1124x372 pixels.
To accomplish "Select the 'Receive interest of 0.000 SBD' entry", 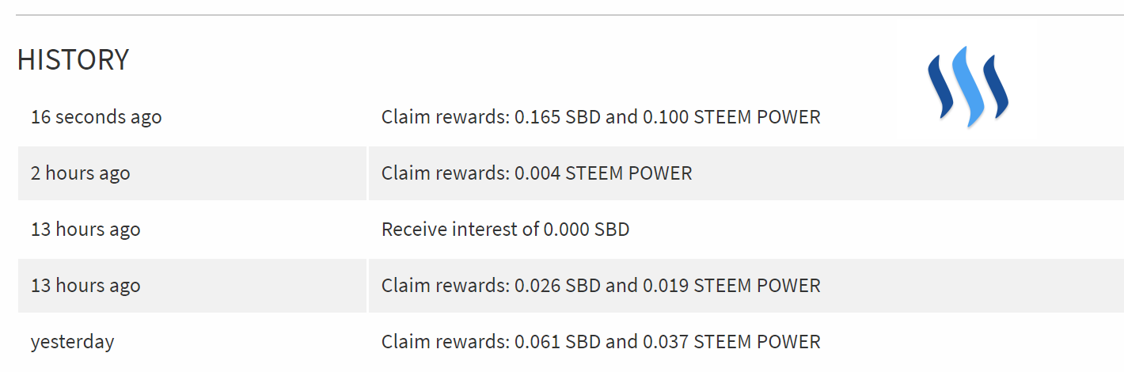I will [505, 230].
